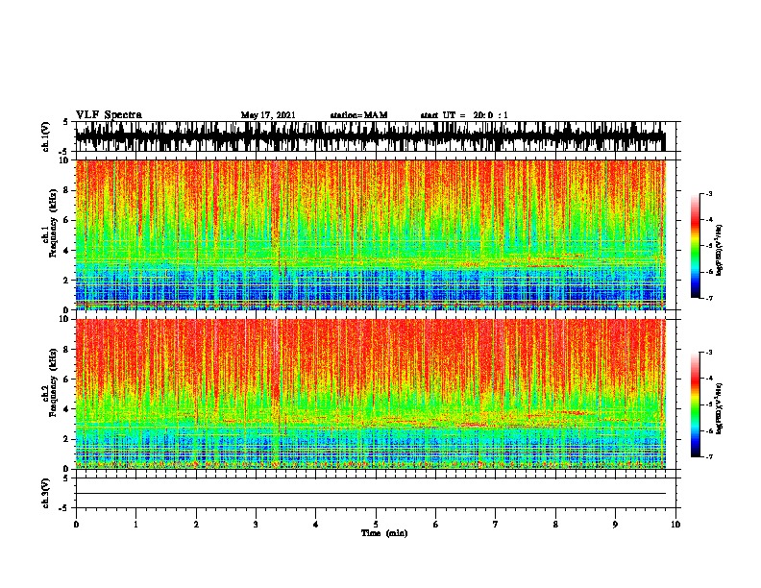Click the '7' tick on the time axis
The width and height of the screenshot is (761, 588).
point(496,525)
